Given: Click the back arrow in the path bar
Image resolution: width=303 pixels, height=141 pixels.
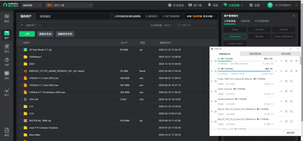Looking at the screenshot, I should tap(22, 25).
